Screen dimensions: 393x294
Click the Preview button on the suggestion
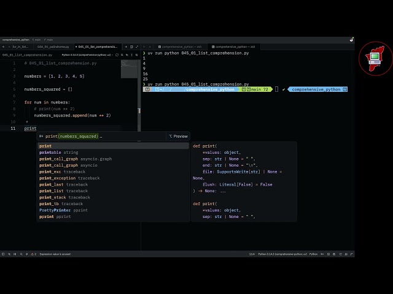pyautogui.click(x=178, y=136)
